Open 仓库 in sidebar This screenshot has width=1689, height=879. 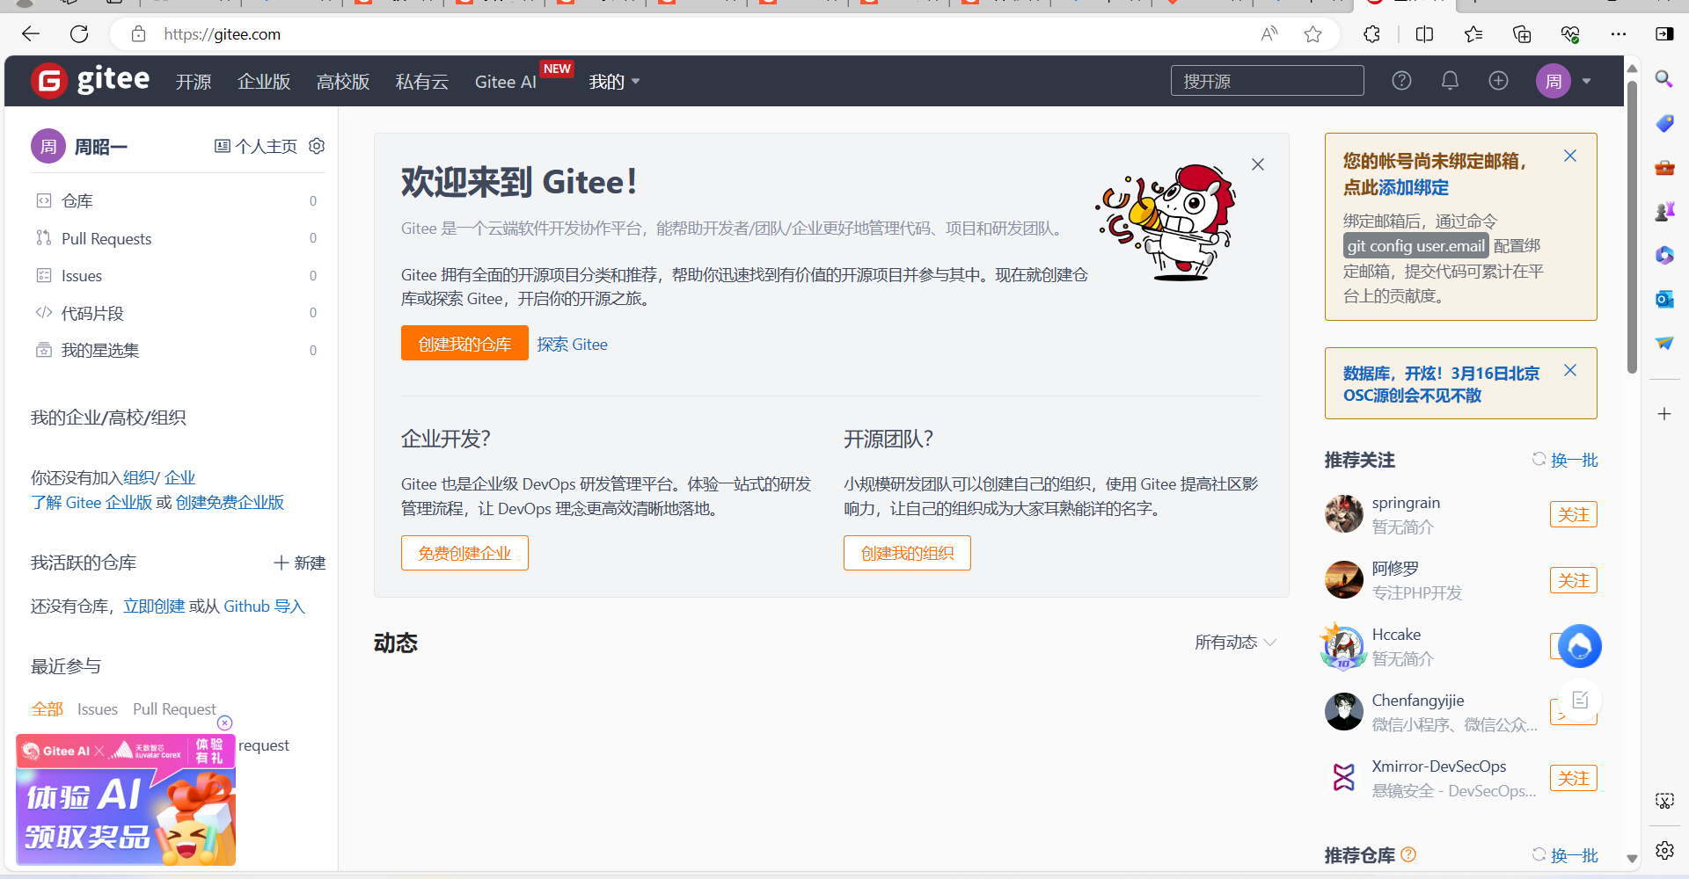(x=176, y=200)
